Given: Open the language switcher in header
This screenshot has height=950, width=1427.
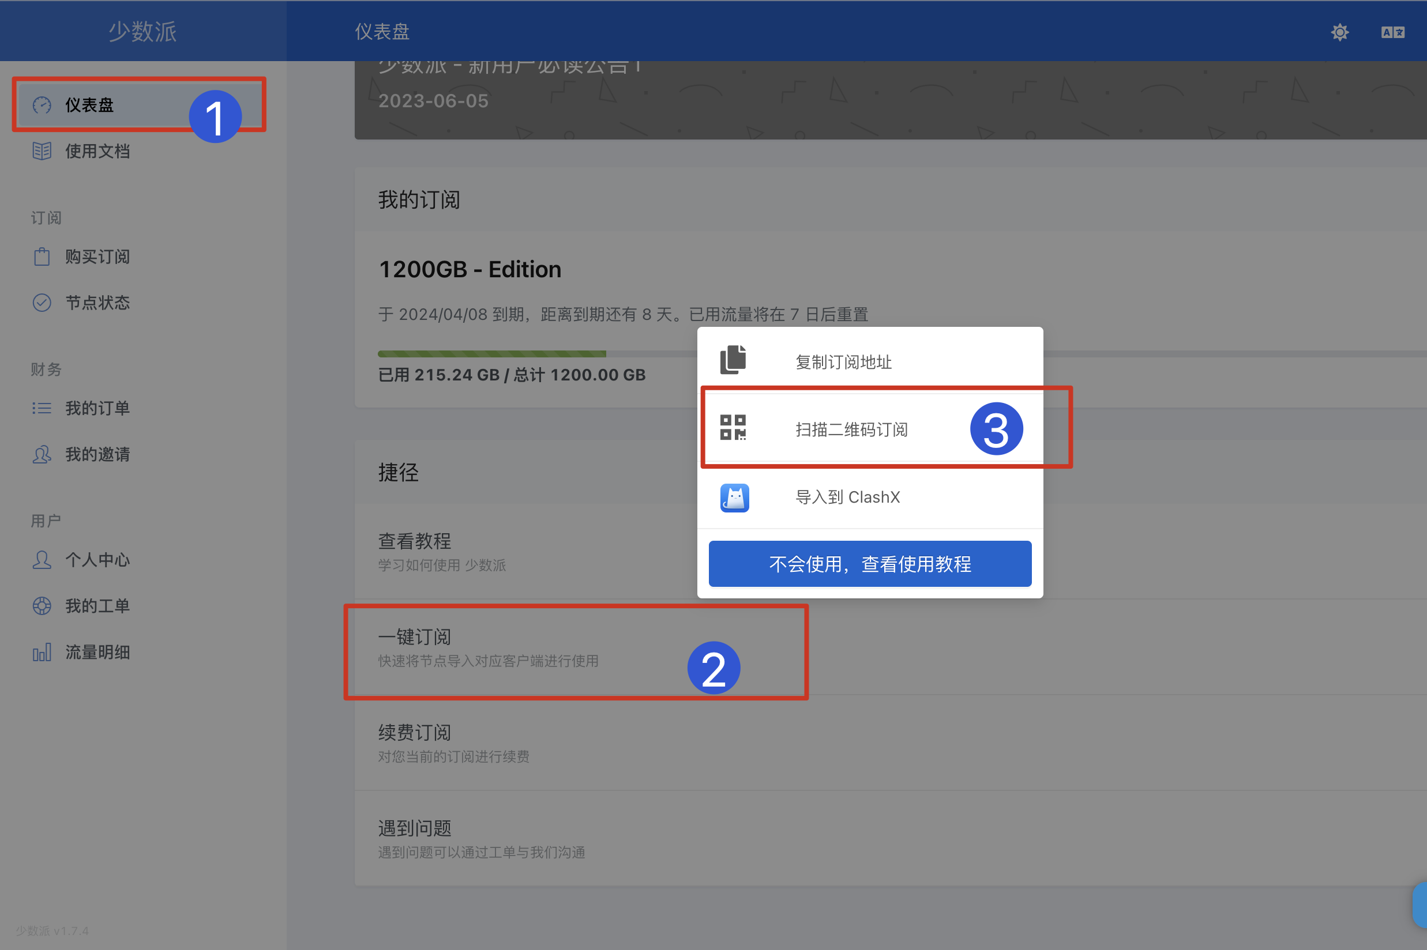Looking at the screenshot, I should (x=1392, y=32).
